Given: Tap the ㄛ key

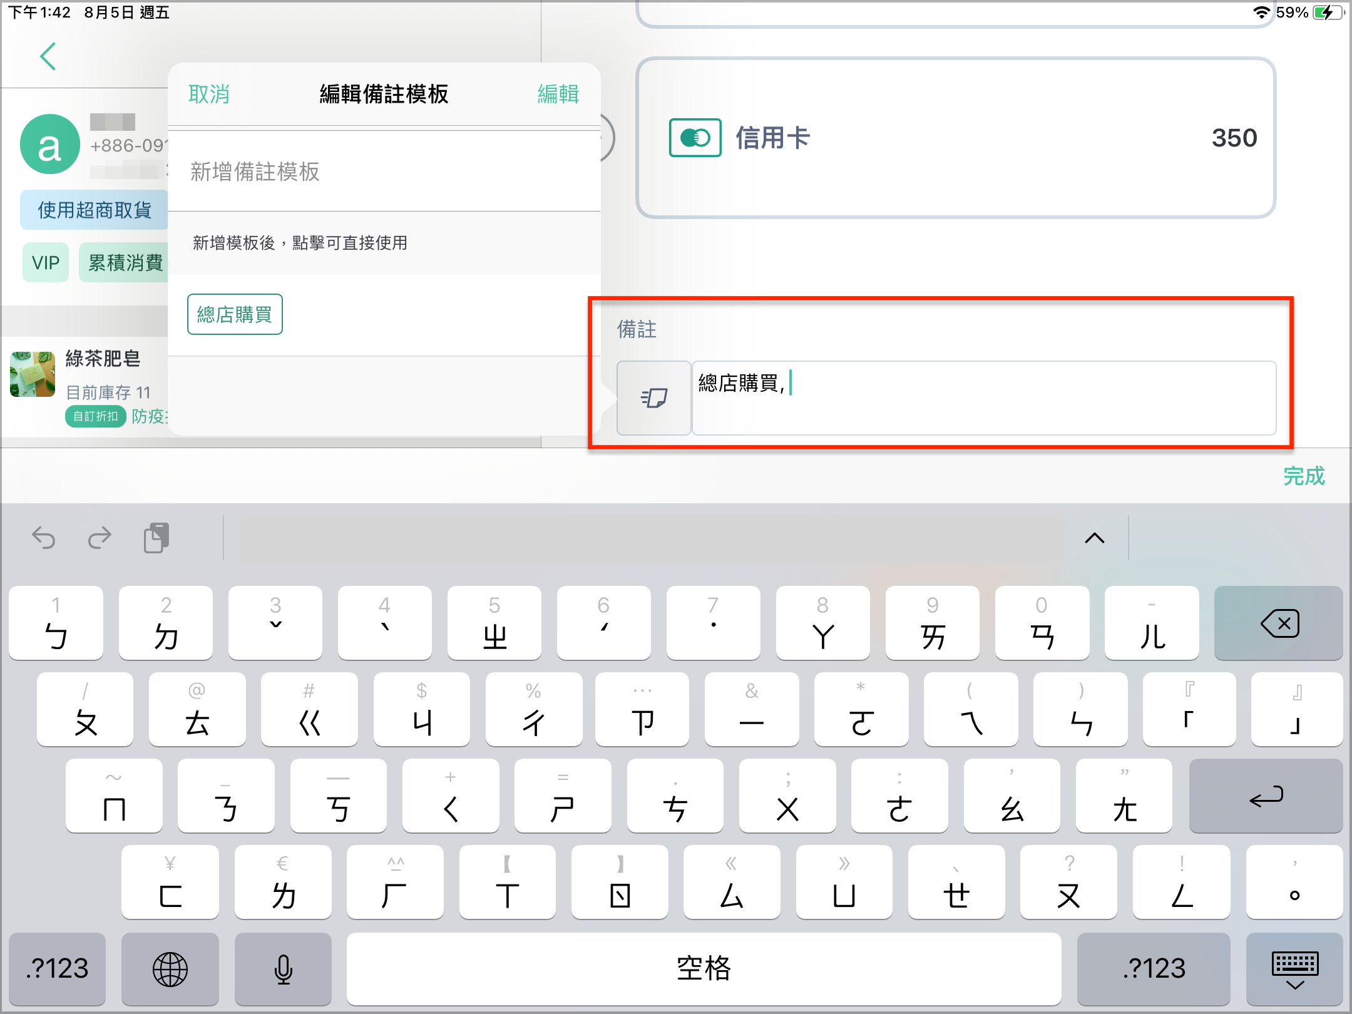Looking at the screenshot, I should 861,709.
